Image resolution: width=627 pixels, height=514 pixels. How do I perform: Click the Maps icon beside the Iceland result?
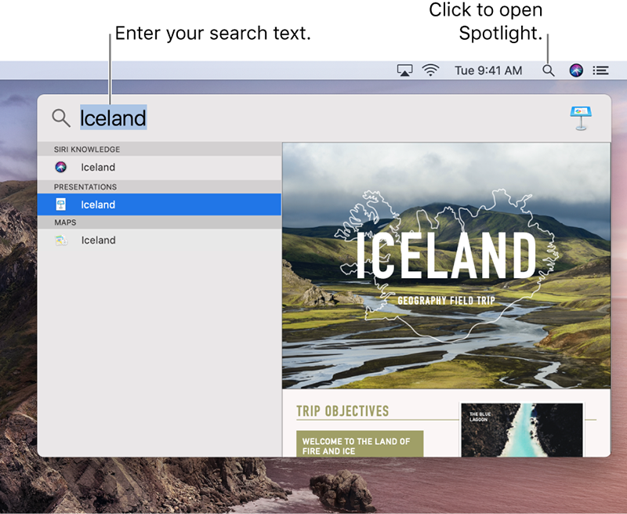click(61, 241)
